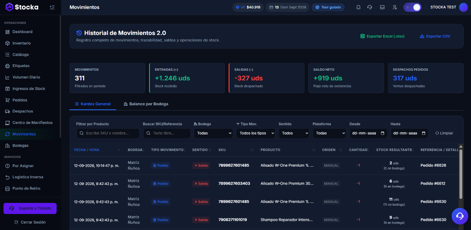Click the Tour guiado button

pos(328,7)
